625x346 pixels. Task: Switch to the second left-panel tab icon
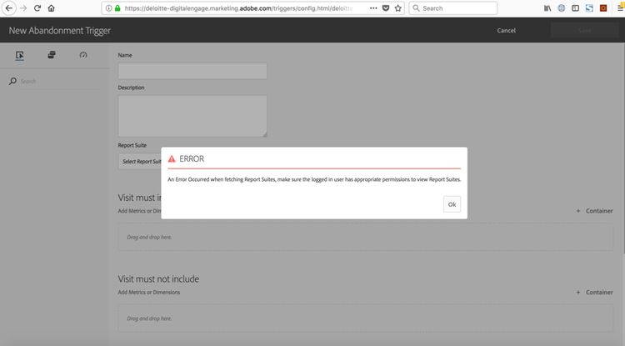tap(52, 55)
